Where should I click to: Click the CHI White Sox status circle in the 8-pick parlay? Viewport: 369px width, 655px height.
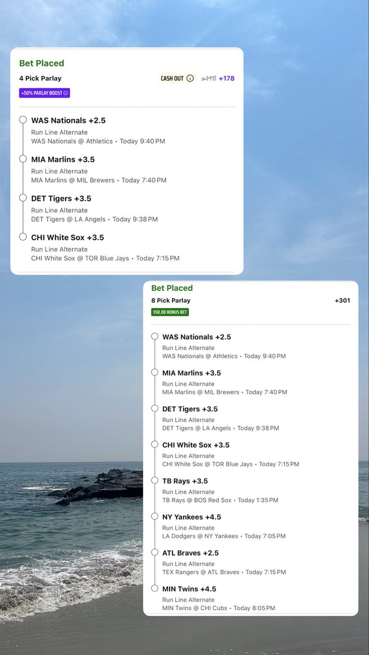click(155, 444)
